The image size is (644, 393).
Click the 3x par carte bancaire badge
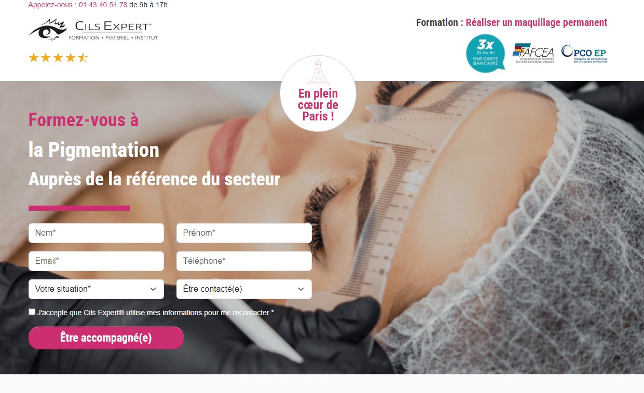pyautogui.click(x=485, y=53)
